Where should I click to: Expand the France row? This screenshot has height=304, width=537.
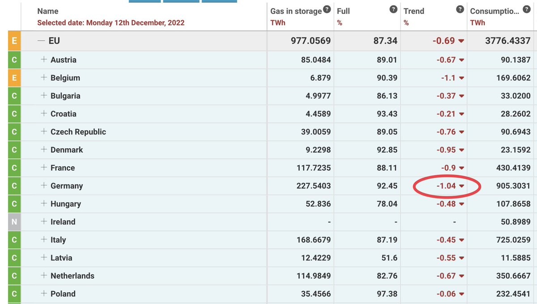click(x=44, y=167)
